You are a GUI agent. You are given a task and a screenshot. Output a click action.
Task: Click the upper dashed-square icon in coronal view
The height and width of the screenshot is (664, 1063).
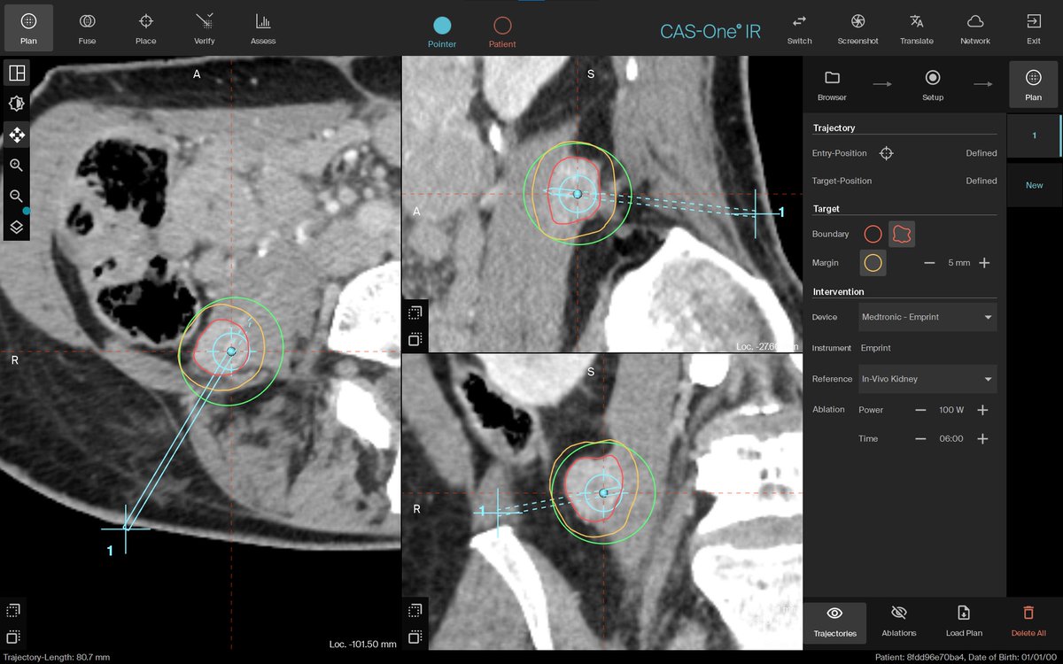[415, 610]
